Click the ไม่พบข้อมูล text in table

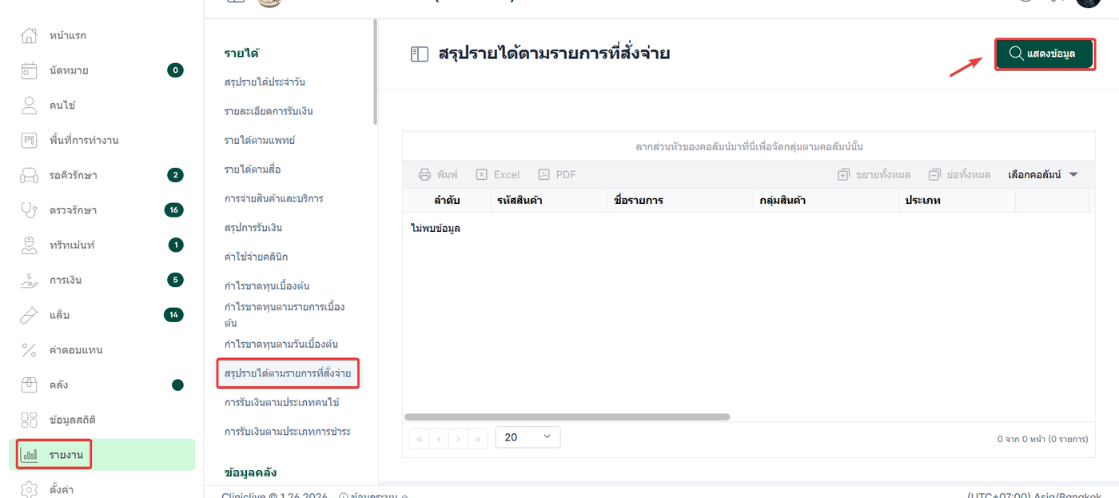[x=436, y=229]
